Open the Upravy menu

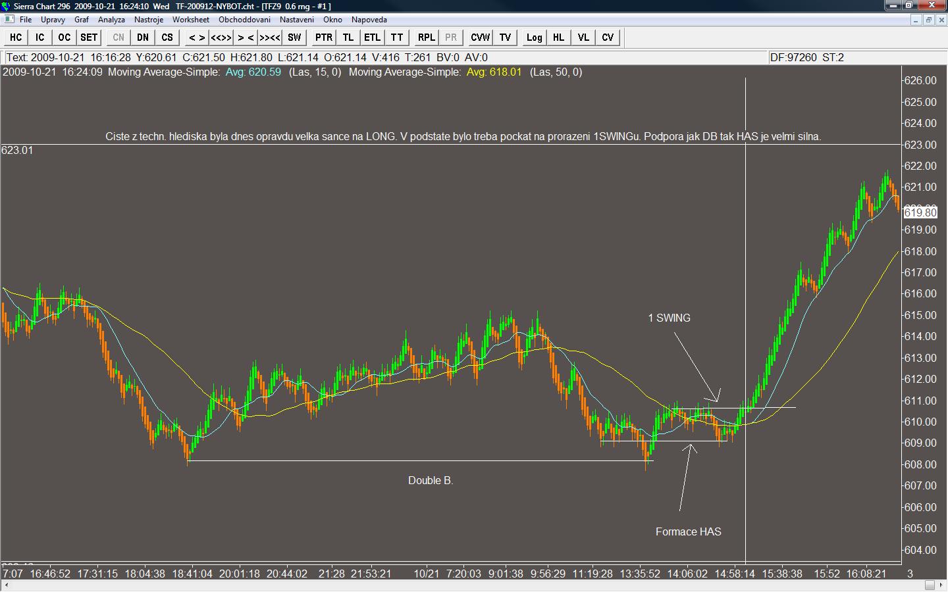pos(53,20)
